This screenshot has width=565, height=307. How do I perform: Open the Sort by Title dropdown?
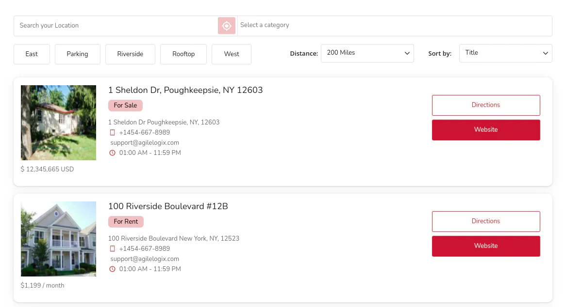(x=505, y=53)
